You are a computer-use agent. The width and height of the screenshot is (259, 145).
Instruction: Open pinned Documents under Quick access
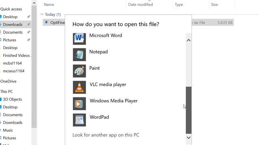tap(13, 32)
